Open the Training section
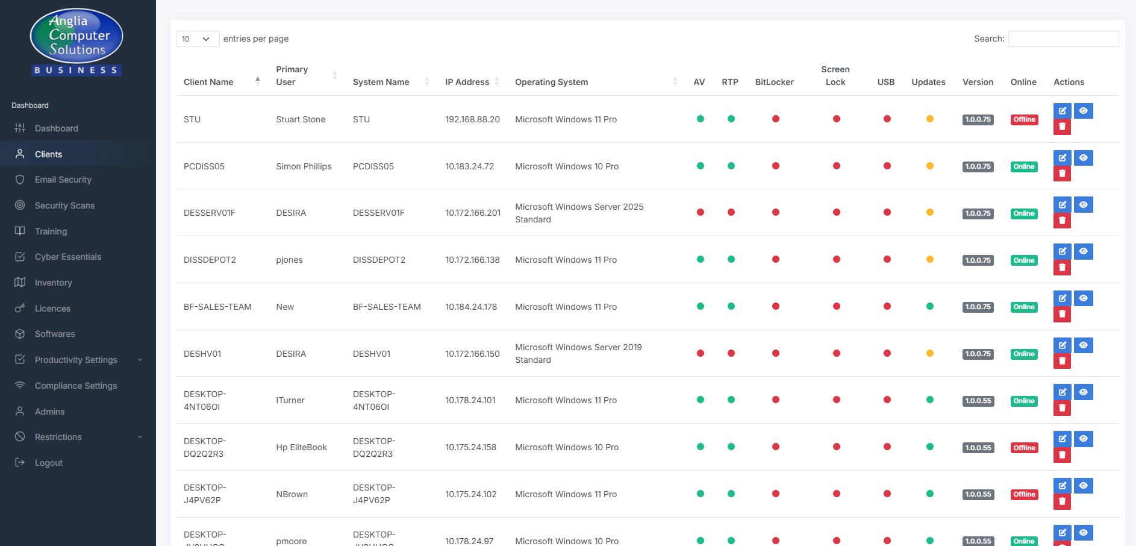1136x546 pixels. point(51,231)
